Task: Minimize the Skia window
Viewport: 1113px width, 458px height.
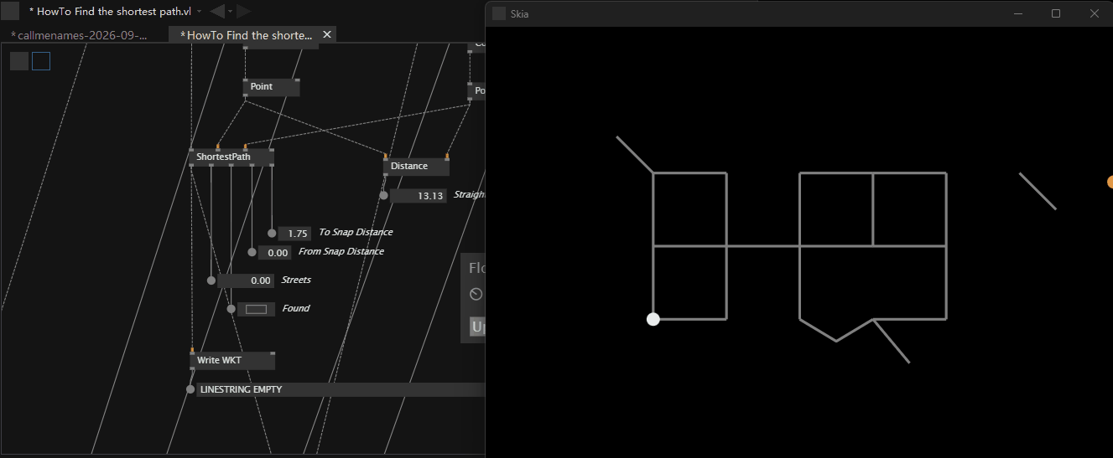Action: (x=1018, y=13)
